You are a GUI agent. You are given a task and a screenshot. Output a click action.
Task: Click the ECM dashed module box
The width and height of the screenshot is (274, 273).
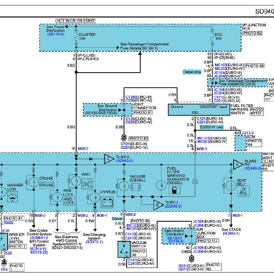click(241, 143)
